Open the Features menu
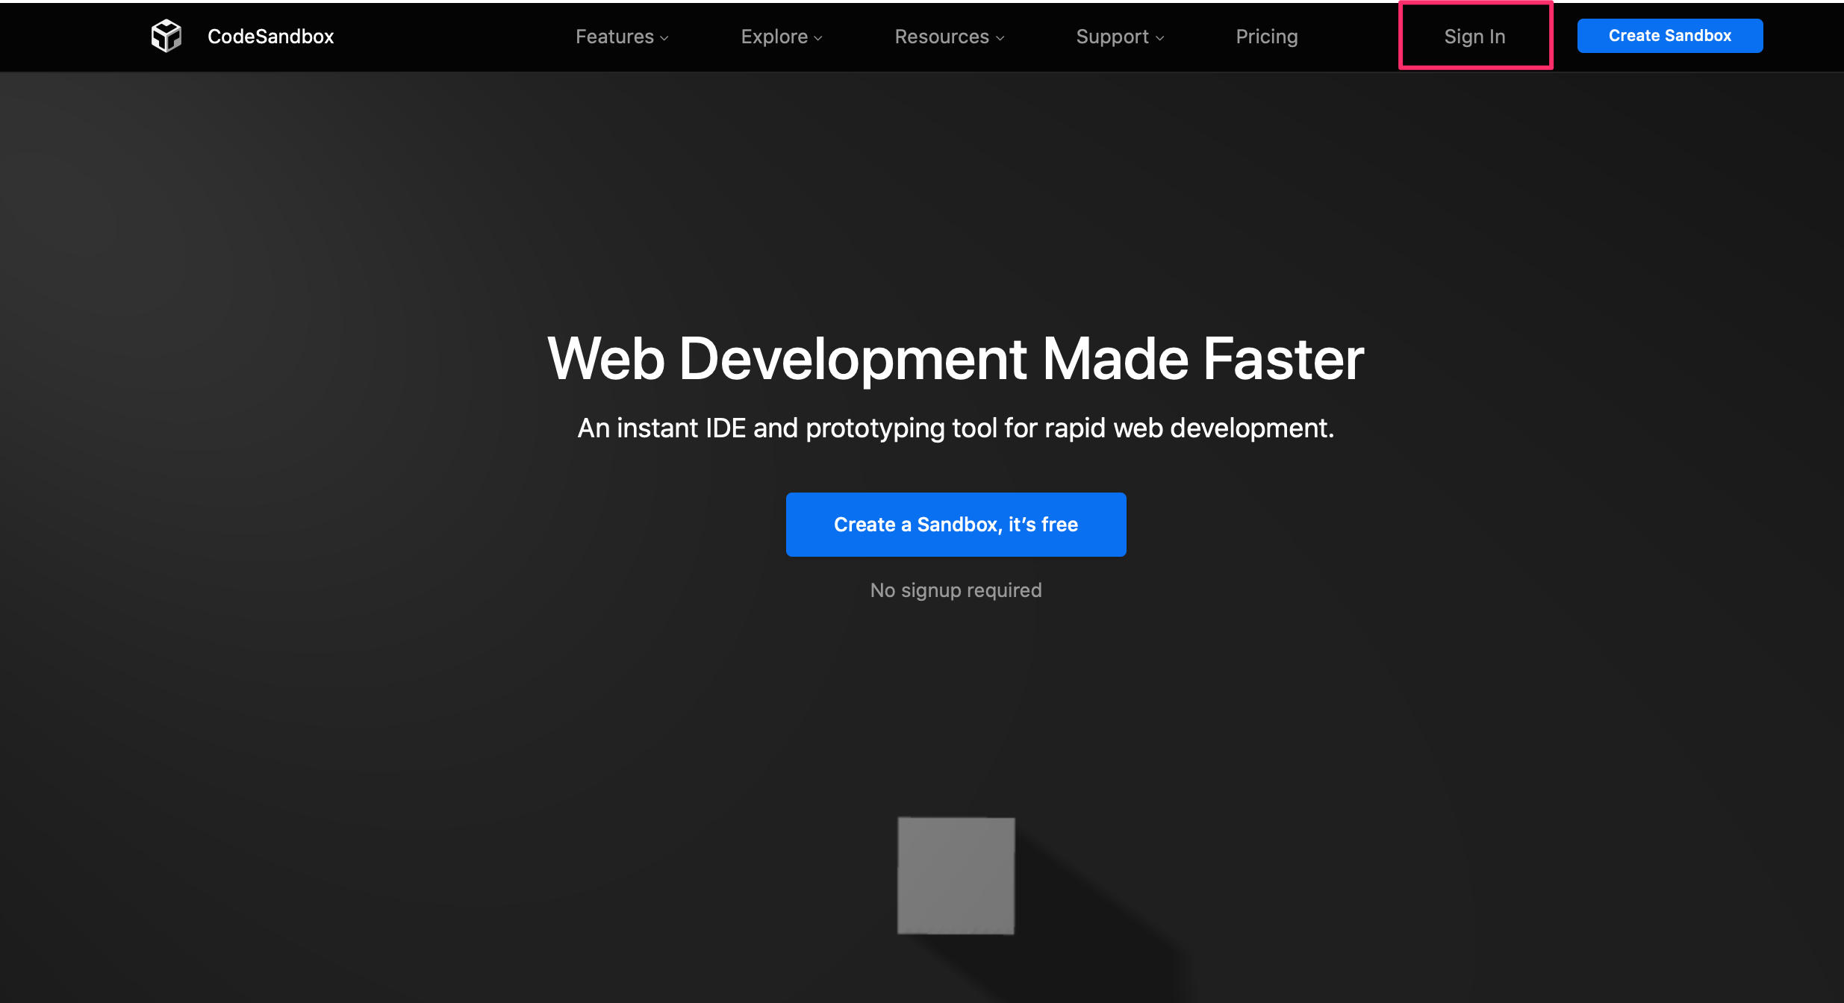Screen dimensions: 1844x1003 614,36
